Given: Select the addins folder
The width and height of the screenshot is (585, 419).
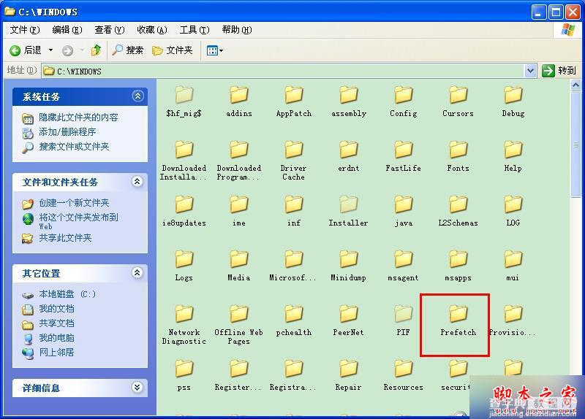Looking at the screenshot, I should tap(239, 101).
